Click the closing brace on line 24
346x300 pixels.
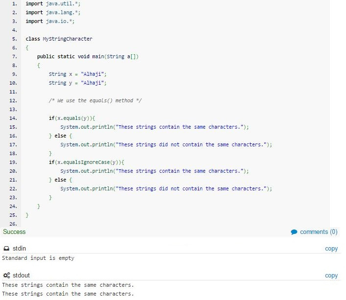coord(39,206)
